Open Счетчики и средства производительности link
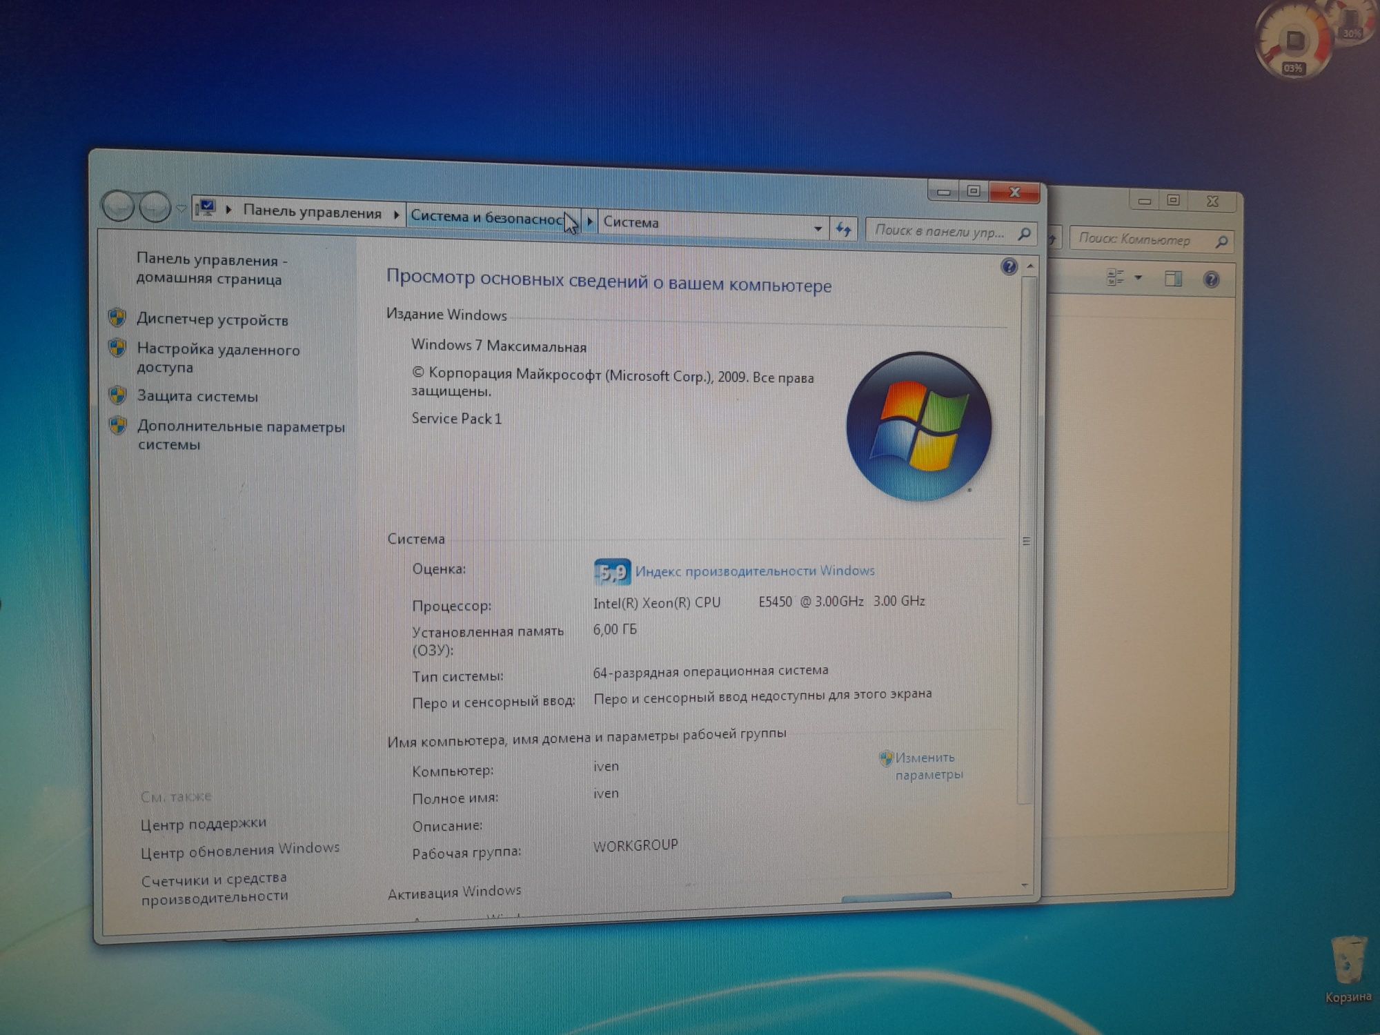The height and width of the screenshot is (1035, 1380). point(214,887)
